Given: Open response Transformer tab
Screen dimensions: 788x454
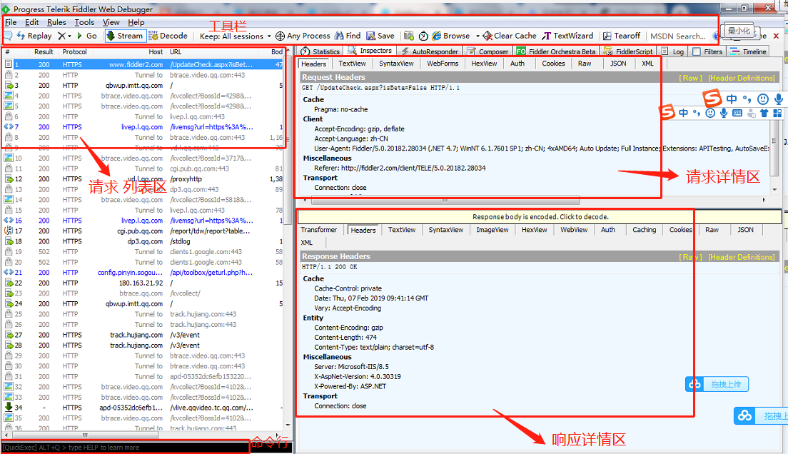Looking at the screenshot, I should [318, 230].
